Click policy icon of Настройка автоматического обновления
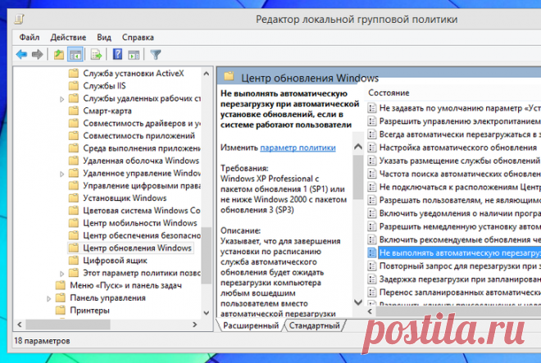 (372, 147)
